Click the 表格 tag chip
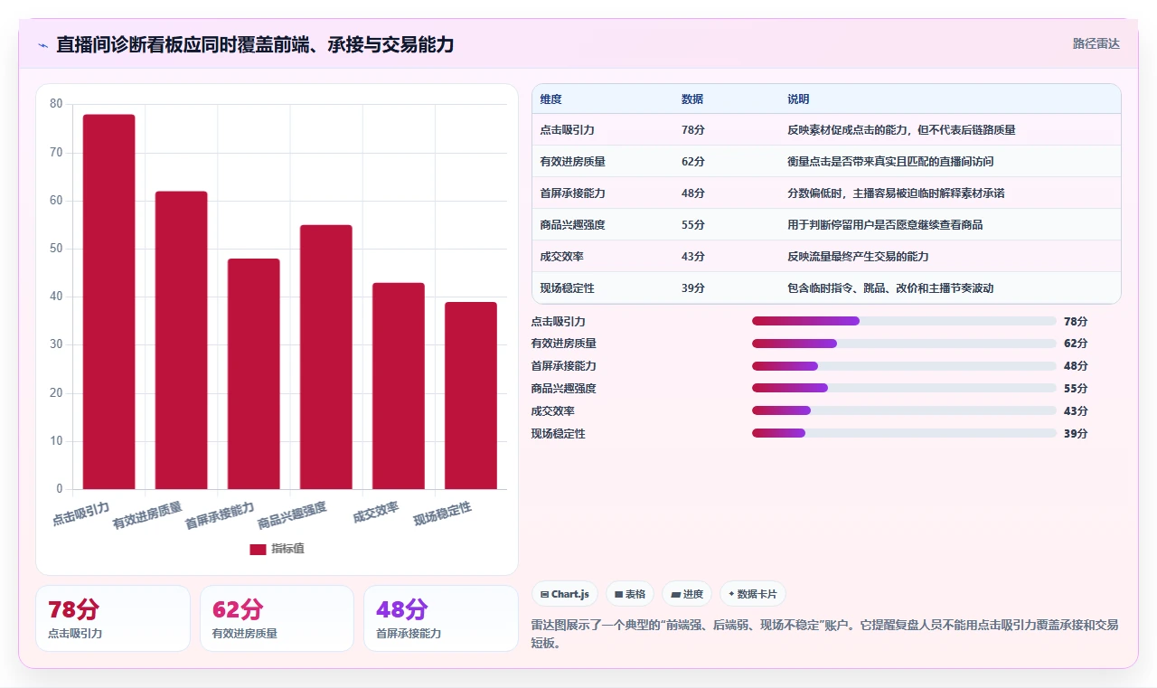Screen dimensions: 1157x688 (630, 594)
